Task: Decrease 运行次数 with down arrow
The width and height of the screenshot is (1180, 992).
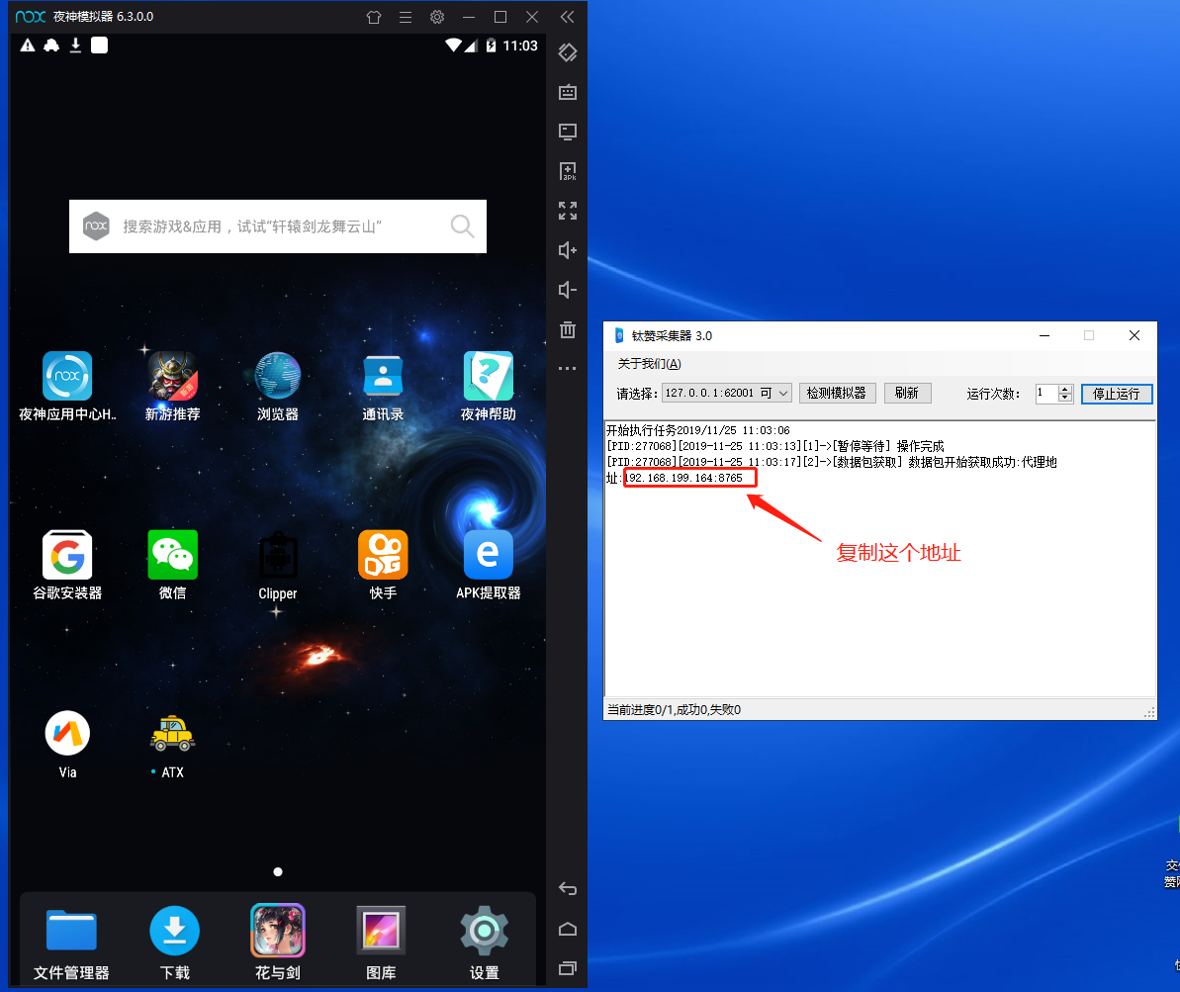Action: [1065, 399]
